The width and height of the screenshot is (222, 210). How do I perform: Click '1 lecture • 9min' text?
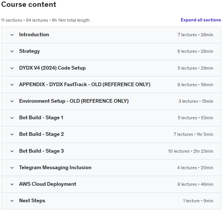(x=198, y=201)
